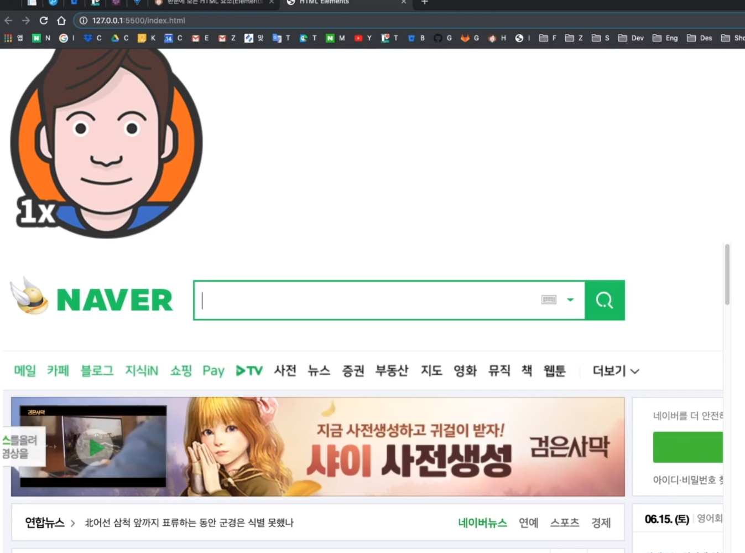This screenshot has width=745, height=553.
Task: Reload the current page
Action: tap(44, 20)
